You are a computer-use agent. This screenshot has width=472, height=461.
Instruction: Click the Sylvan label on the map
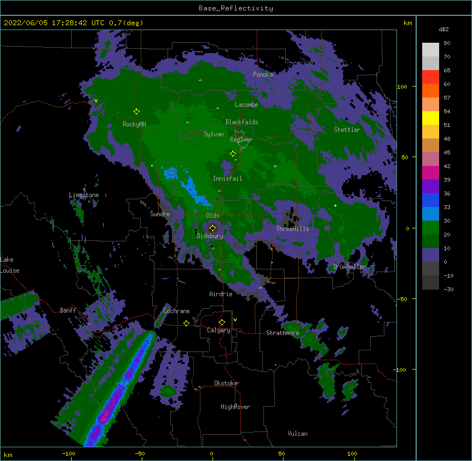(x=214, y=134)
